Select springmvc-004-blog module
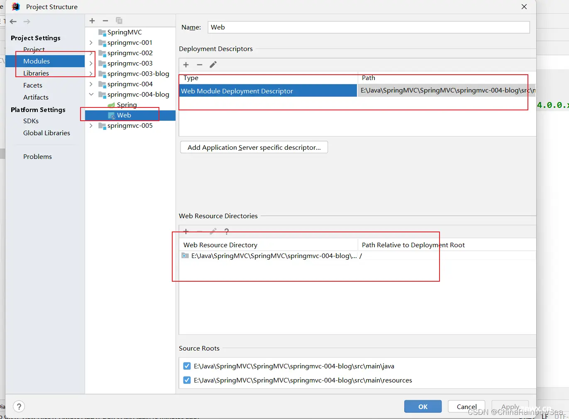This screenshot has height=419, width=569. tap(138, 95)
